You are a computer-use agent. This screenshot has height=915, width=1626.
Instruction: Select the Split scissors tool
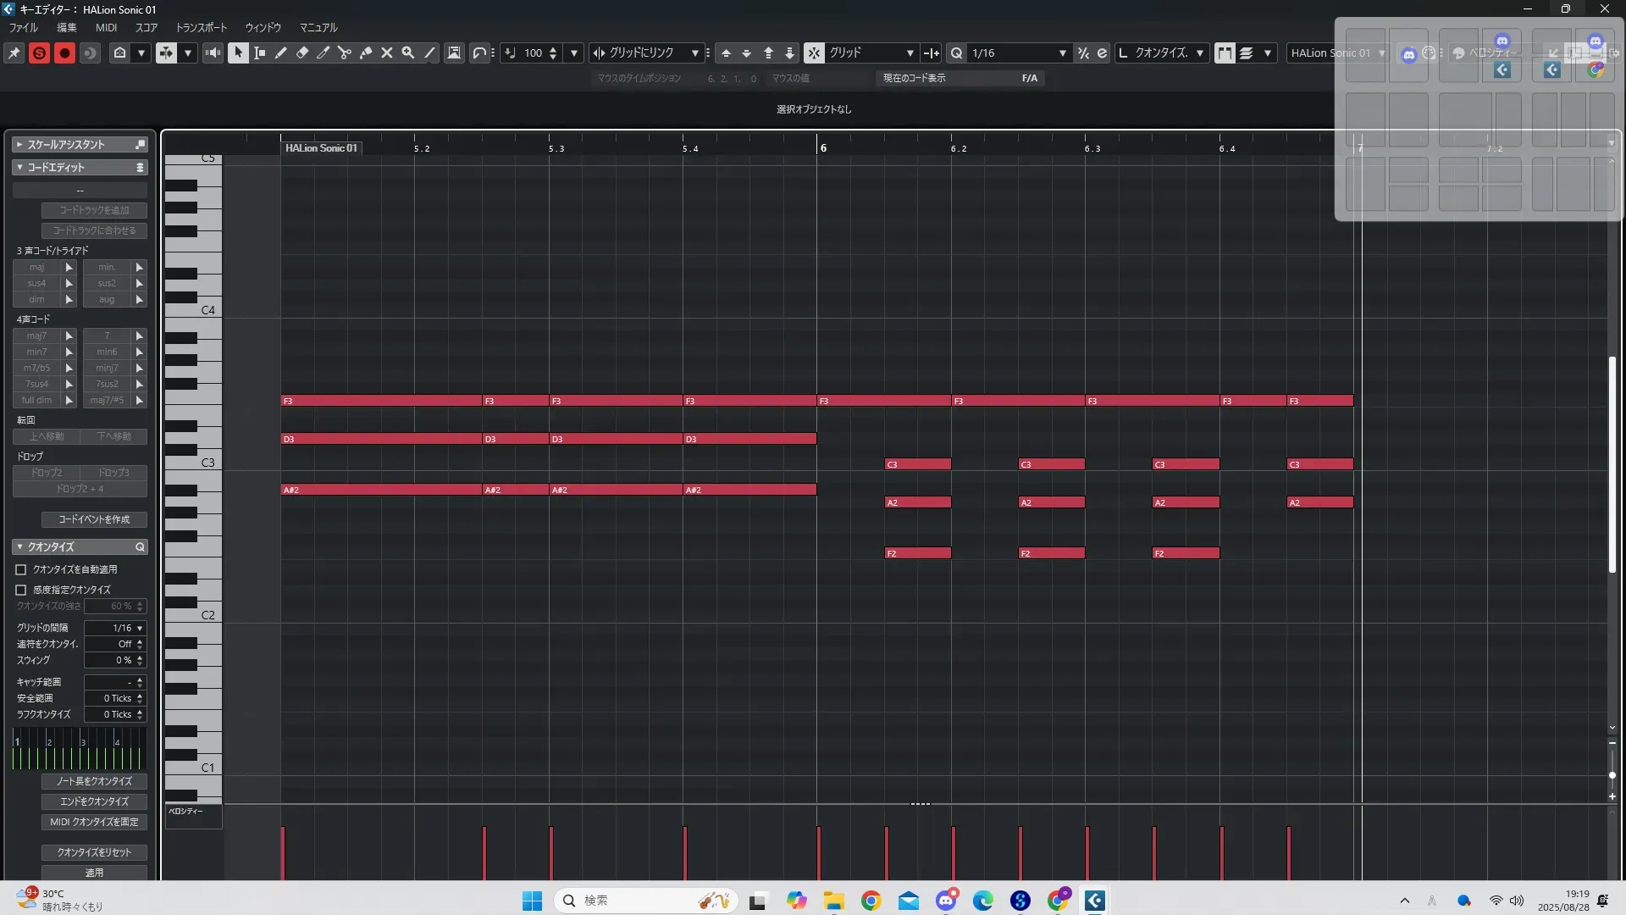(x=345, y=53)
